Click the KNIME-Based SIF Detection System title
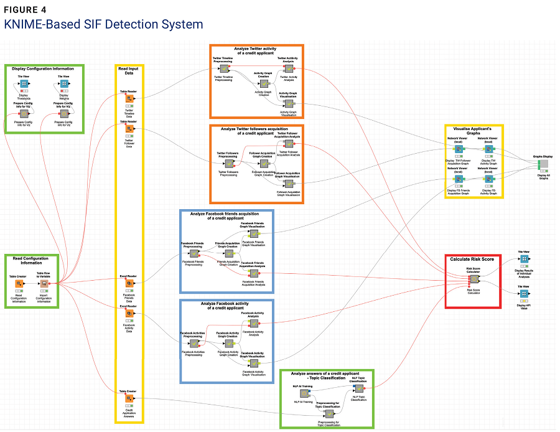Viewport: 560px width, 432px height. point(103,24)
